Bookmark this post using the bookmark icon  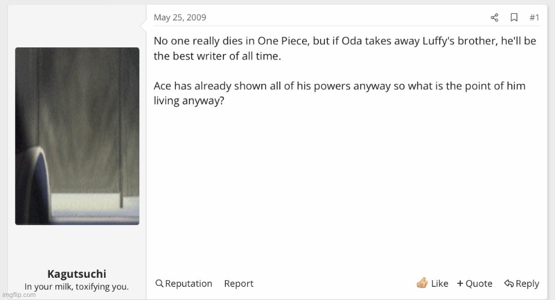point(514,17)
